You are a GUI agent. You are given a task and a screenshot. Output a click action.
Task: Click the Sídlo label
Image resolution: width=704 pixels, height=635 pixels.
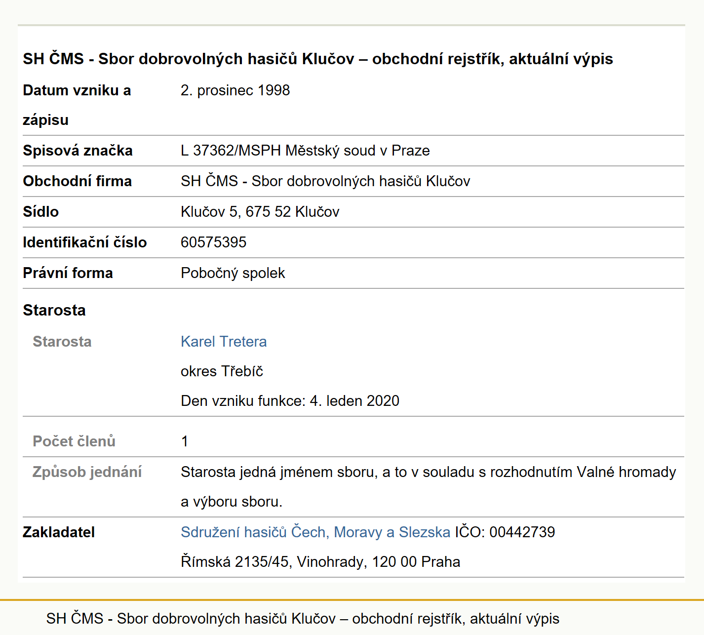tap(40, 212)
